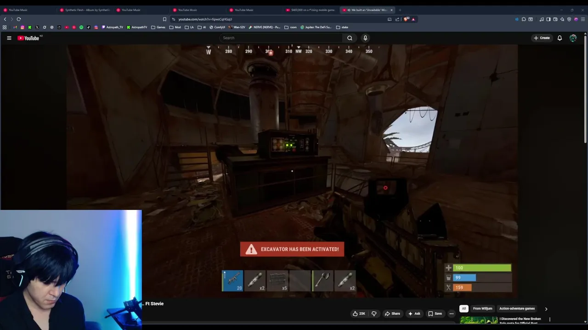The width and height of the screenshot is (588, 330).
Task: Open the browser main menu
Action: (583, 19)
